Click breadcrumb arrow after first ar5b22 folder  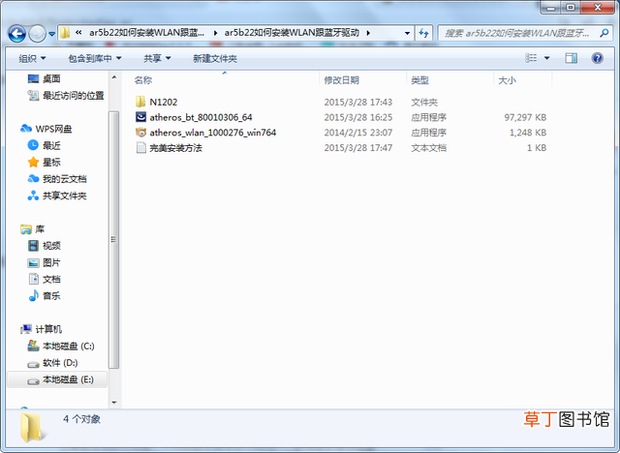coord(215,33)
